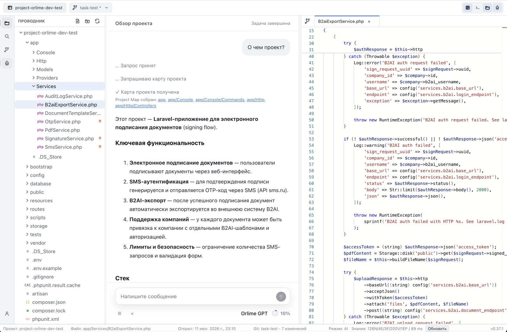Open the task-test branch dropdown

[90, 8]
